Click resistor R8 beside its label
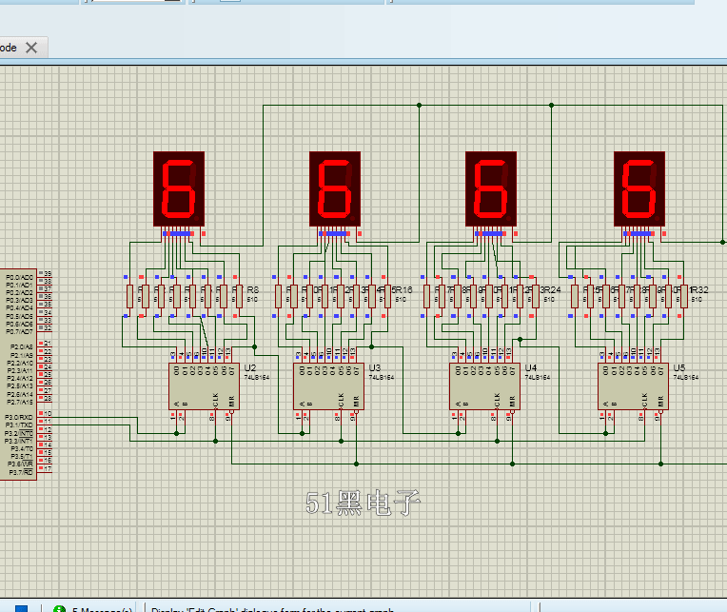The height and width of the screenshot is (612, 727). point(238,297)
